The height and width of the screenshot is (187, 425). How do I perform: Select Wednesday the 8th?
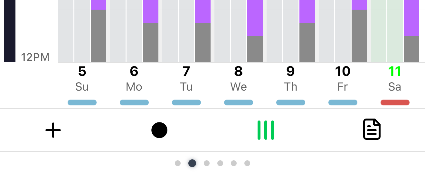click(x=239, y=79)
